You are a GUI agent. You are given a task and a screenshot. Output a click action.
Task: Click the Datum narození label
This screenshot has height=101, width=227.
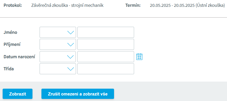(x=19, y=57)
